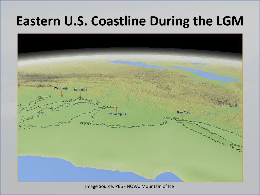Click the 'New York' city label

tap(184, 112)
